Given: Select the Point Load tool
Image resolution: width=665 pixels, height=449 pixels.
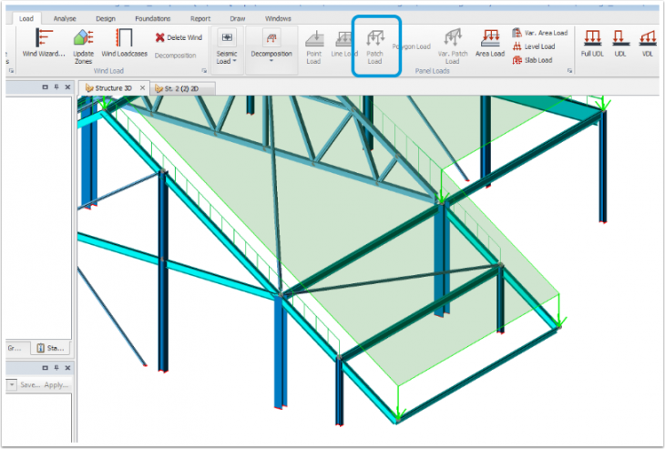Looking at the screenshot, I should tap(313, 46).
